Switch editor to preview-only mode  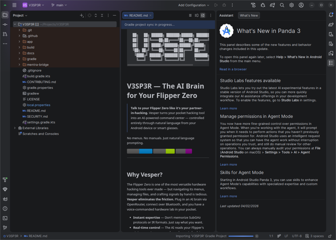click(203, 15)
